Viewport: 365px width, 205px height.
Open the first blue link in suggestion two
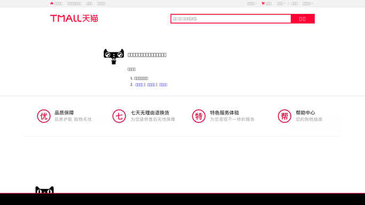[x=139, y=85]
